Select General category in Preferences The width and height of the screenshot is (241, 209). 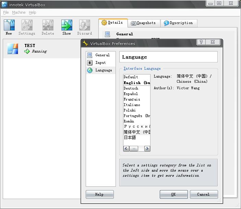click(x=100, y=55)
